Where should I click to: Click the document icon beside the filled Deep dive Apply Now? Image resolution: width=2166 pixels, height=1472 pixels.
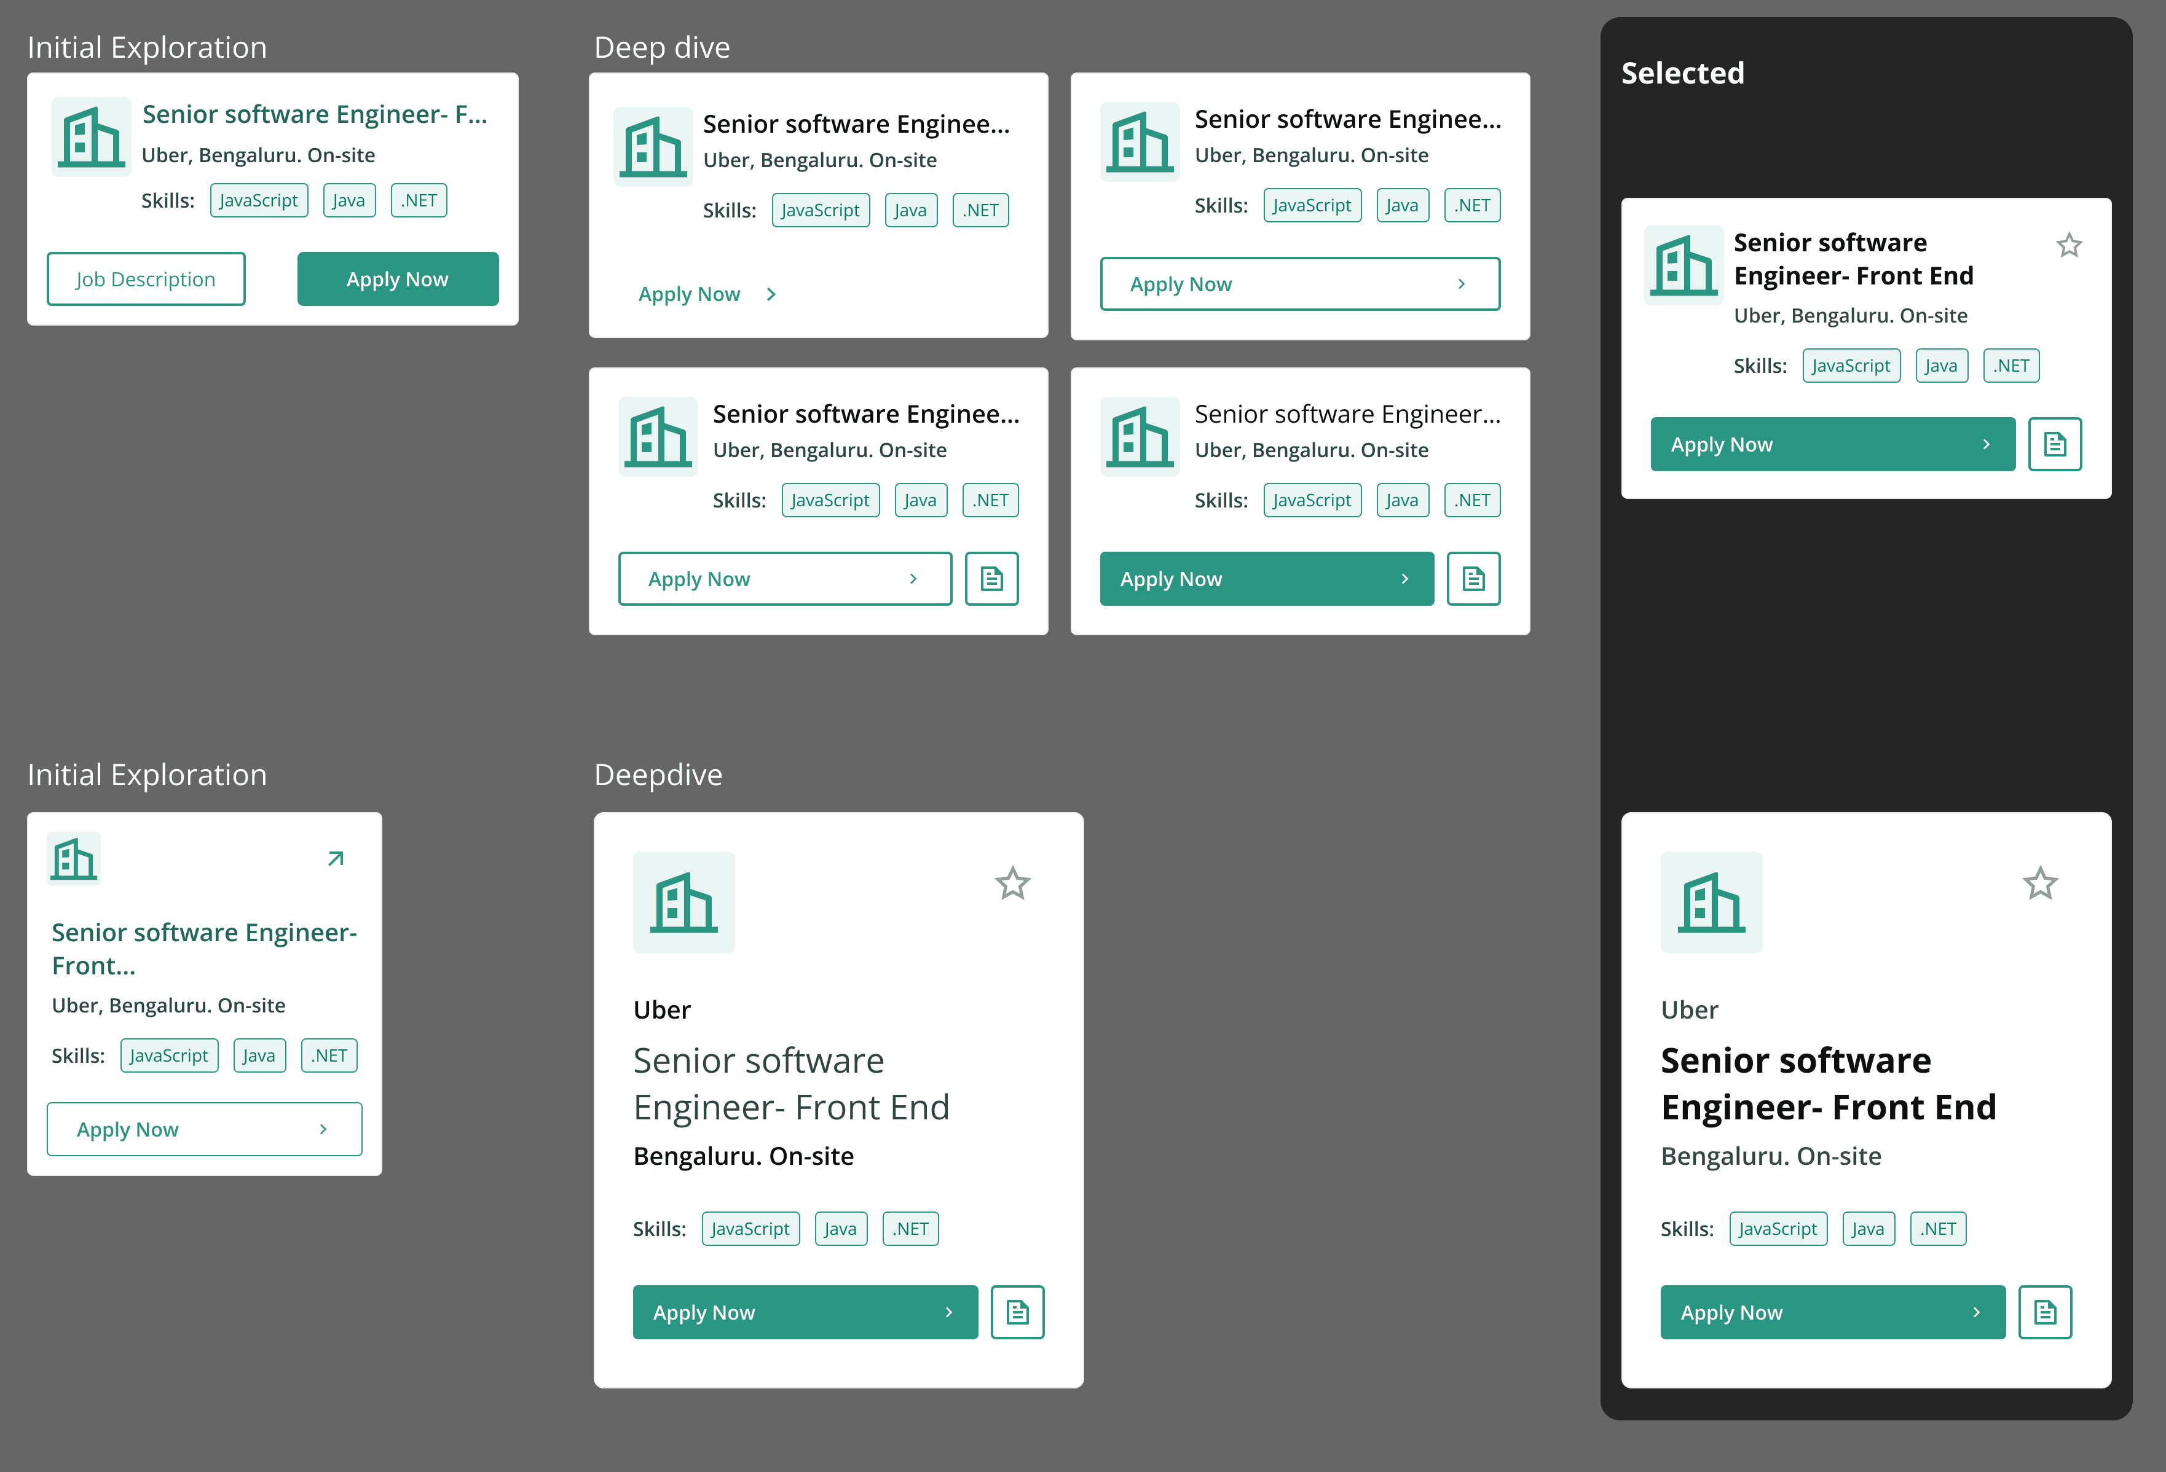point(1473,579)
